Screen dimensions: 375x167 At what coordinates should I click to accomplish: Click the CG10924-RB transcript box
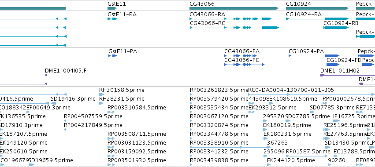click(x=336, y=28)
